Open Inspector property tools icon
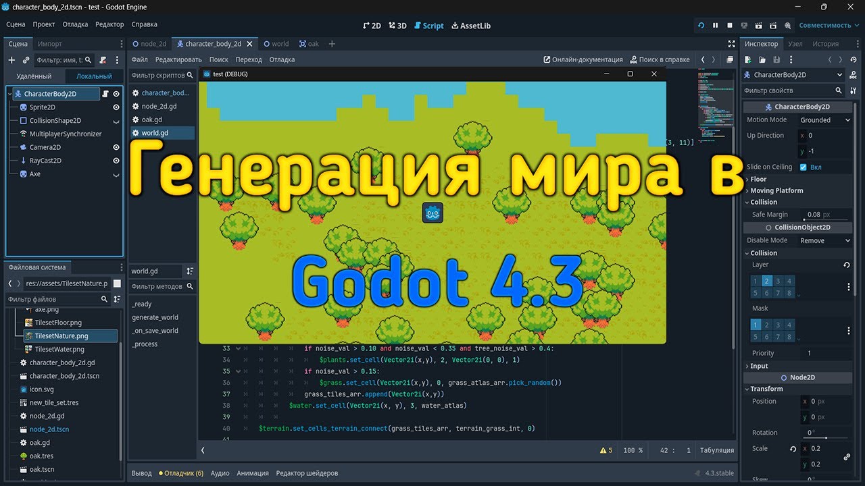 (853, 90)
